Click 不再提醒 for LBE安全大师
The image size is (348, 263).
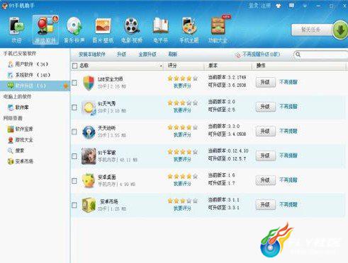pos(288,82)
